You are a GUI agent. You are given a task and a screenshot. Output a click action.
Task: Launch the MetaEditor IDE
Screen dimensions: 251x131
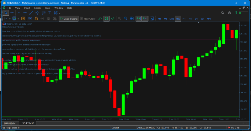[x=30, y=19]
